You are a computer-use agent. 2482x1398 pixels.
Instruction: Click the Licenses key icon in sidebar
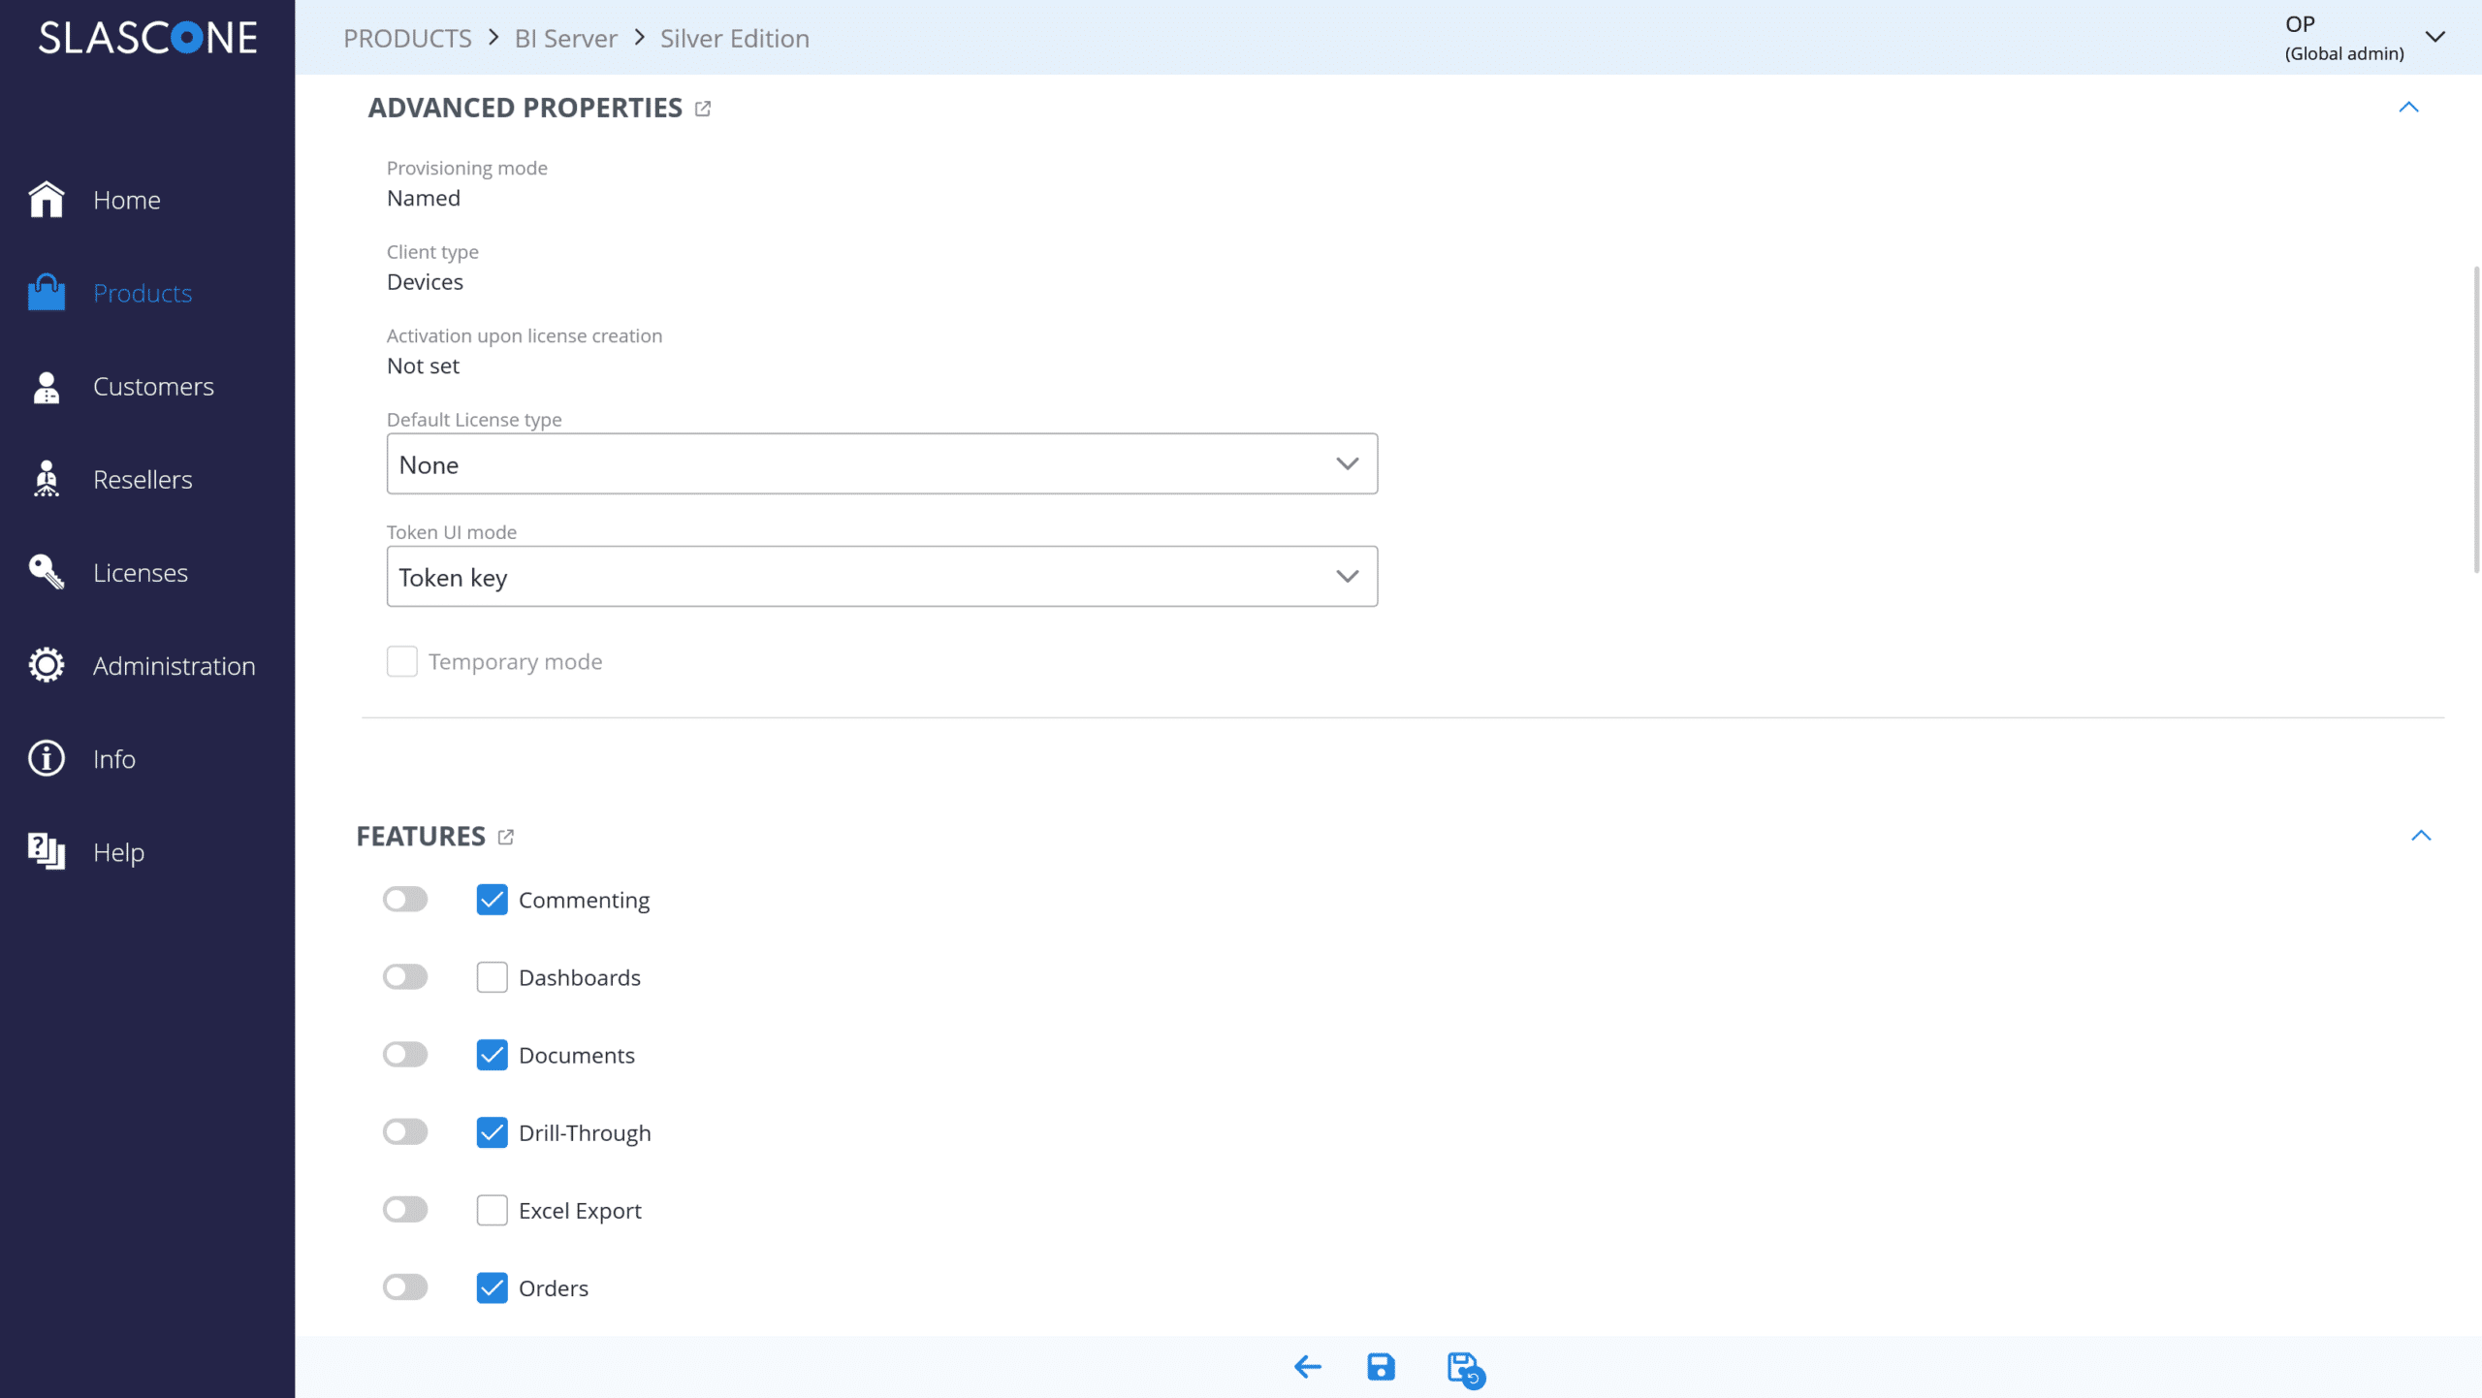(x=46, y=572)
